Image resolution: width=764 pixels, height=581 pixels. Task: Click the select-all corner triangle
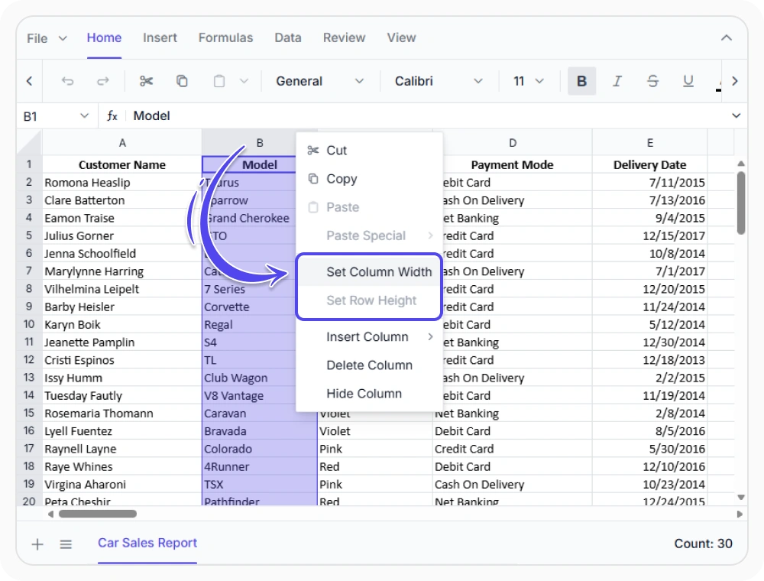click(30, 143)
